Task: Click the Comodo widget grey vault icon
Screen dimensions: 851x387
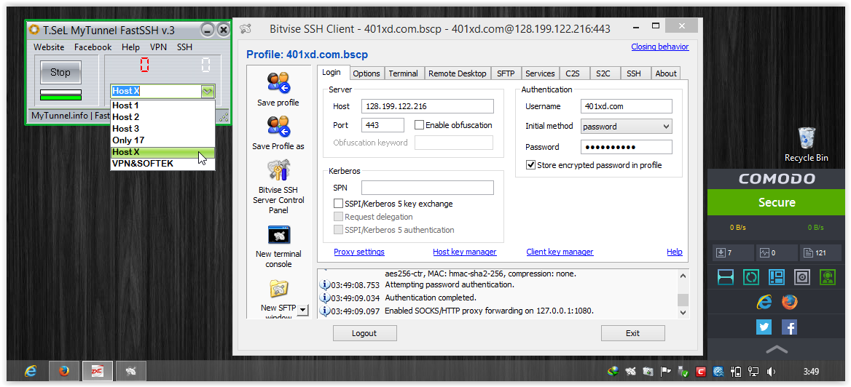Action: [x=802, y=277]
